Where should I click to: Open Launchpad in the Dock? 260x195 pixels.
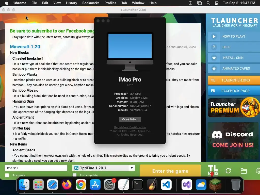(x=38, y=185)
